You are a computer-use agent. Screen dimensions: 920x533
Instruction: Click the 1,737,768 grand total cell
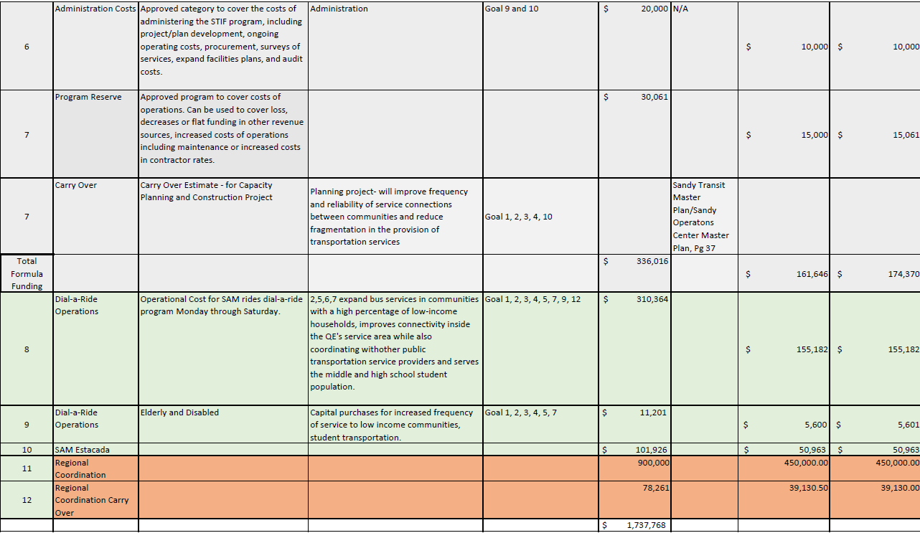[x=634, y=525]
